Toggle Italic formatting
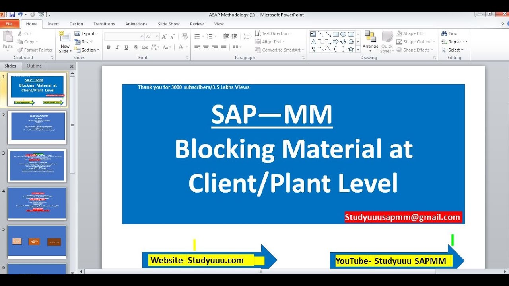 point(117,47)
